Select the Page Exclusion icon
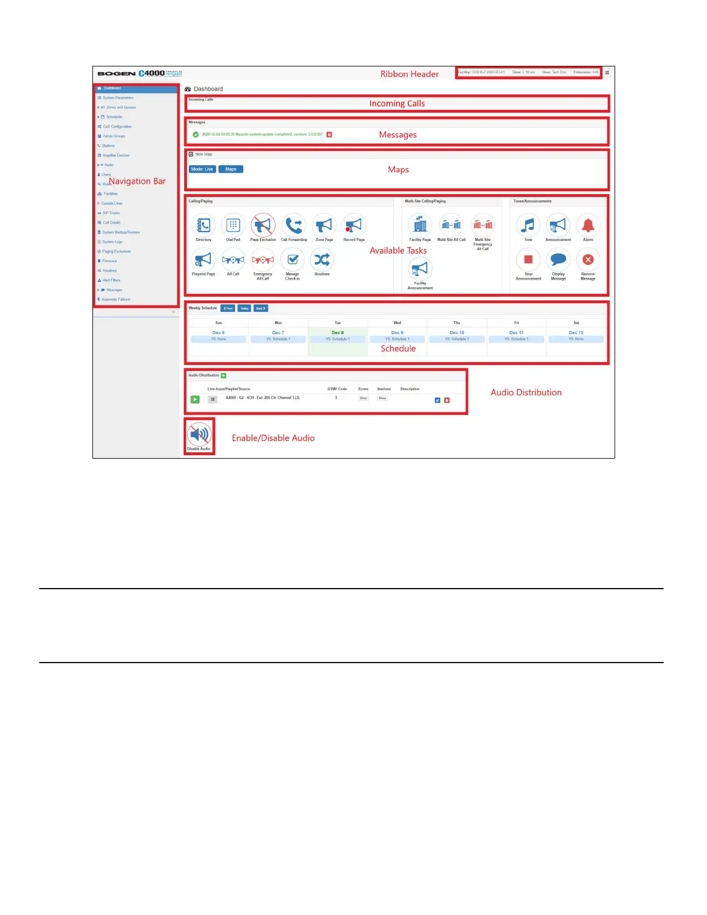 coord(263,225)
